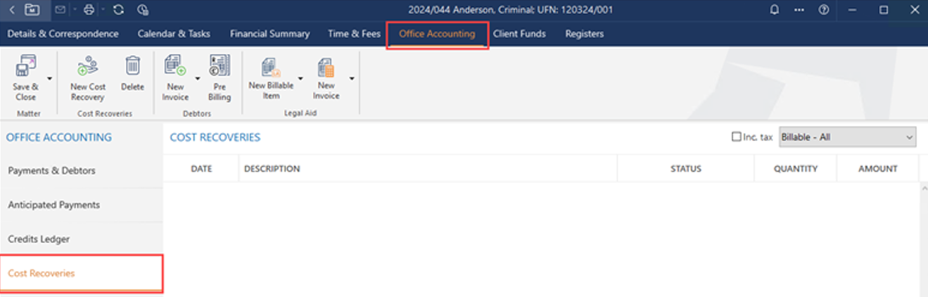Select Payments & Debtors in the sidebar

[x=51, y=170]
